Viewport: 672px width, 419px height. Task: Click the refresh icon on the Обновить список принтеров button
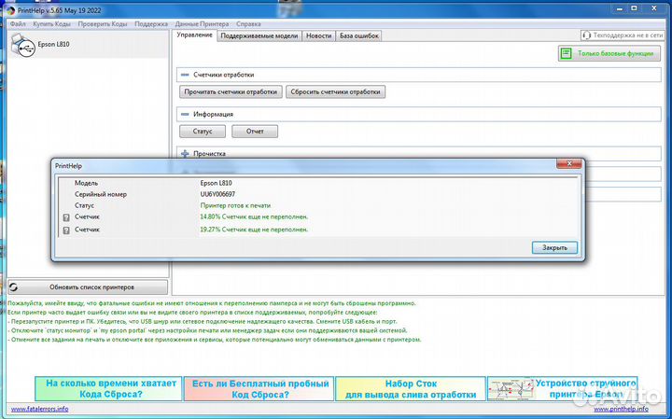(x=14, y=287)
